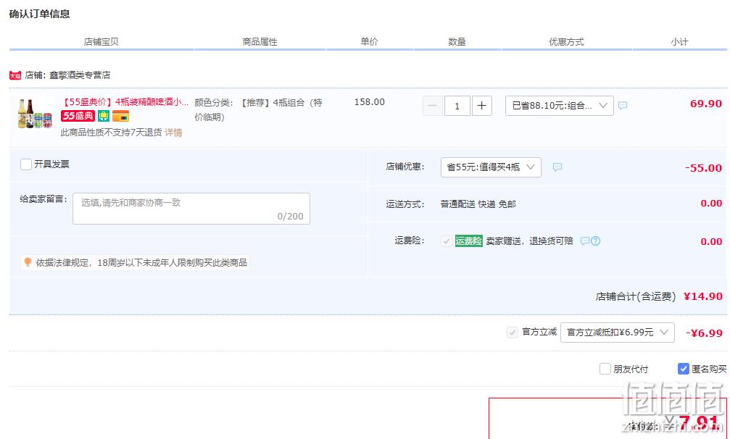
Task: Check the 开具发票 invoice checkbox
Action: click(x=26, y=164)
